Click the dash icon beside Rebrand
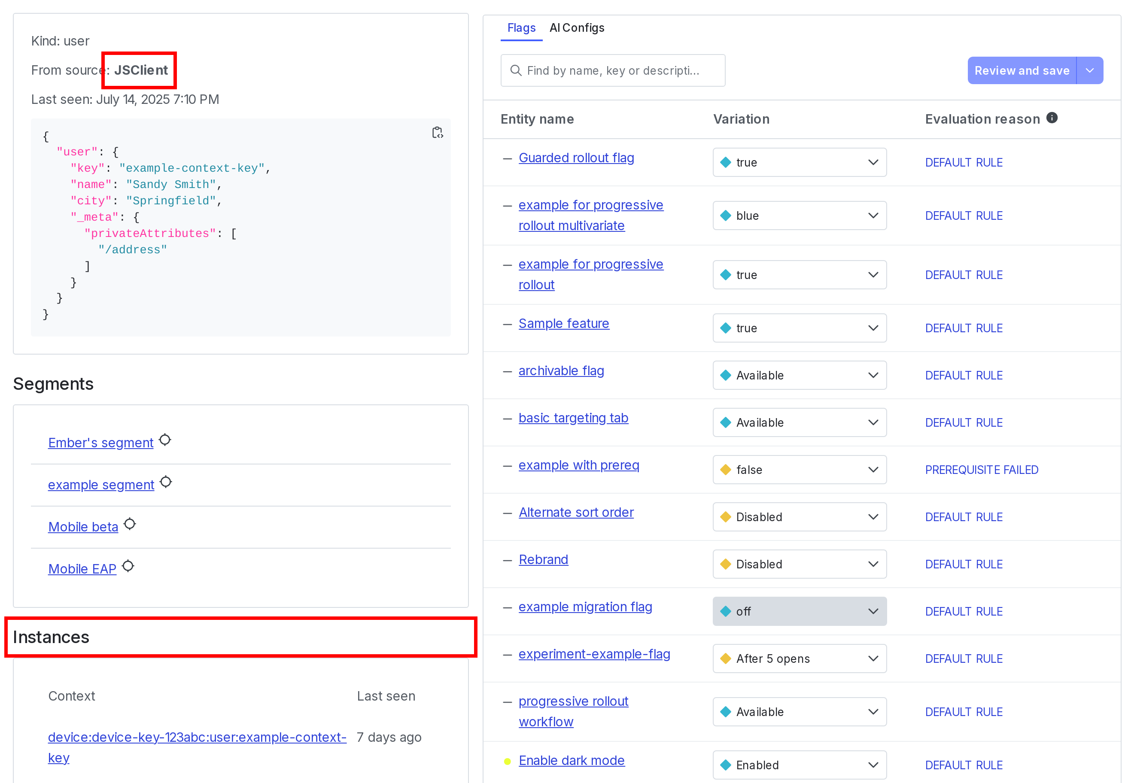1125x783 pixels. (508, 560)
